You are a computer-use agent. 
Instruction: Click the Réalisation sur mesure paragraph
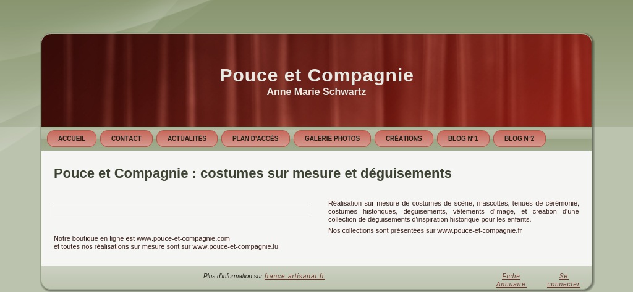click(453, 211)
